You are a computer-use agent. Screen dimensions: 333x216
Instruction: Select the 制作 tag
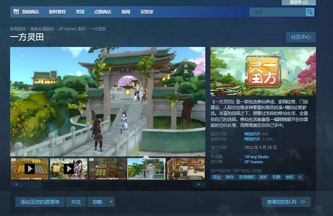230,177
